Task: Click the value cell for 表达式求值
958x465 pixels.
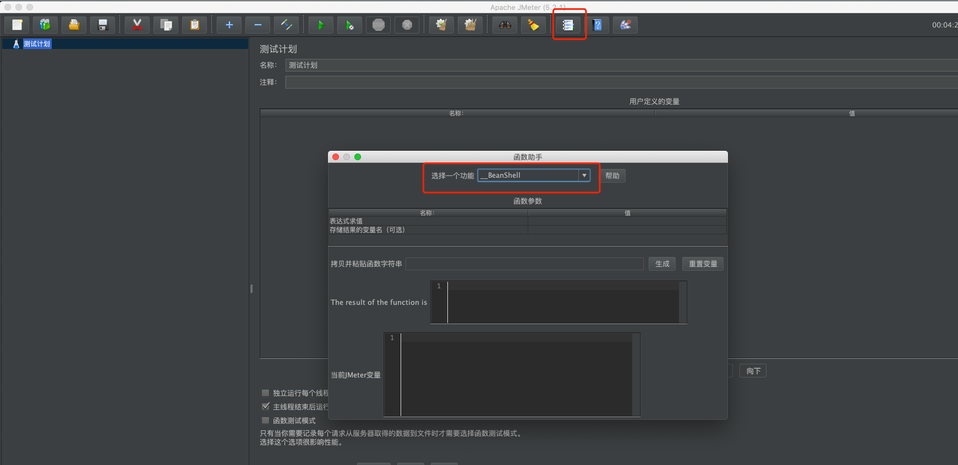Action: [x=627, y=221]
